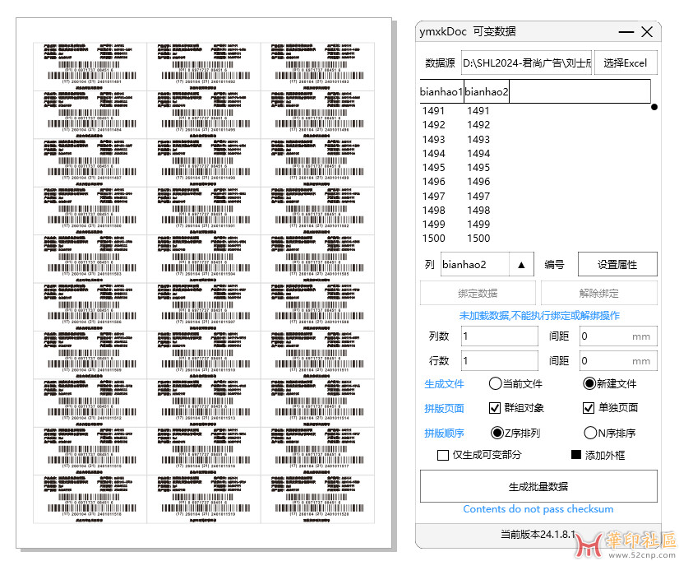This screenshot has height=561, width=679.
Task: Click the 列数 间距 mm field
Action: pyautogui.click(x=618, y=336)
